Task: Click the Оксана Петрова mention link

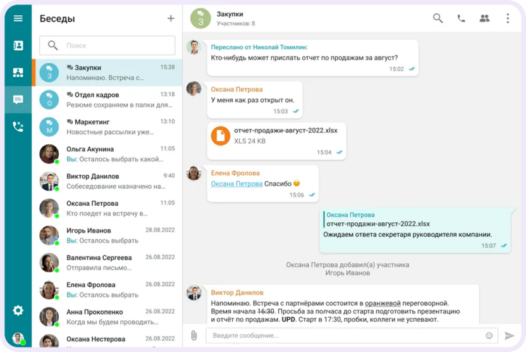Action: click(x=236, y=184)
